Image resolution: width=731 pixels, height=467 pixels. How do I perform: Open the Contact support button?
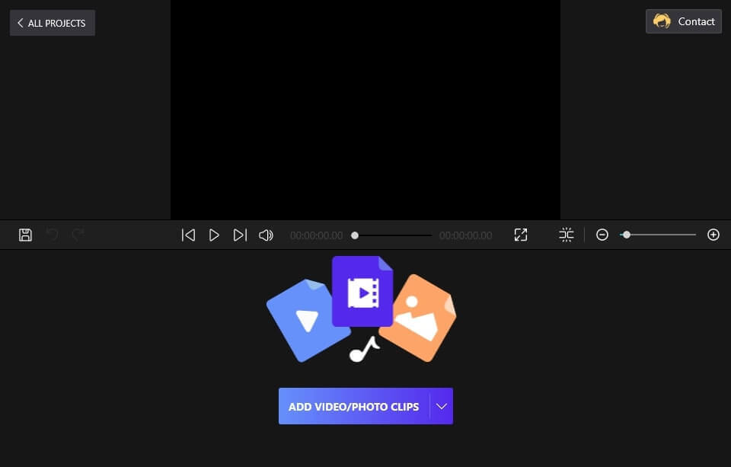click(684, 21)
